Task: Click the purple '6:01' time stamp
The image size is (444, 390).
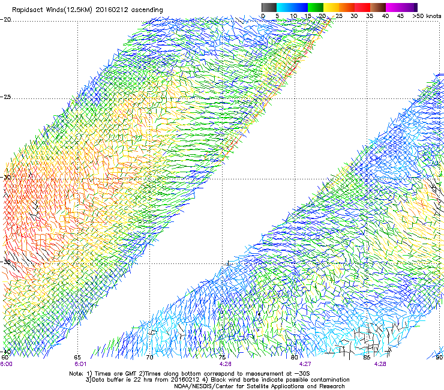Action: click(x=80, y=364)
